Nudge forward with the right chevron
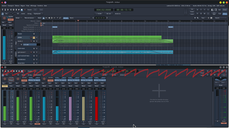The width and height of the screenshot is (229, 128). [107, 18]
